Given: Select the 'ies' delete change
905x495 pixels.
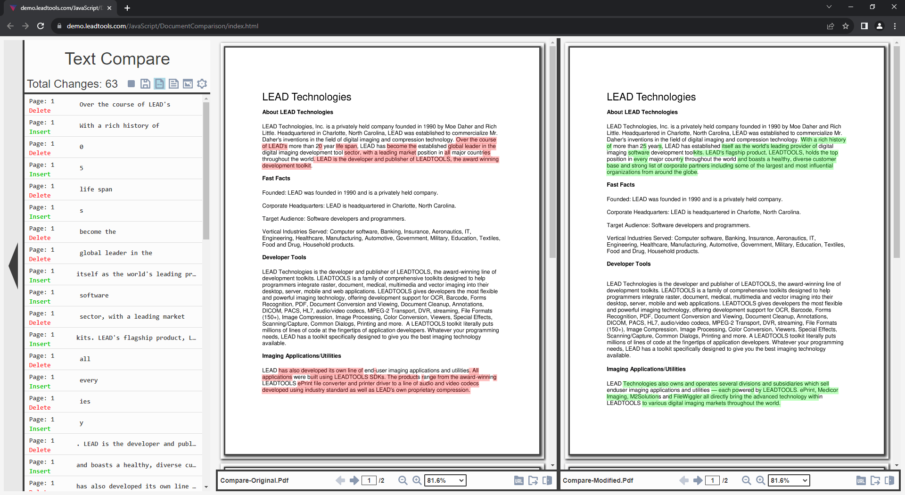Looking at the screenshot, I should 114,402.
